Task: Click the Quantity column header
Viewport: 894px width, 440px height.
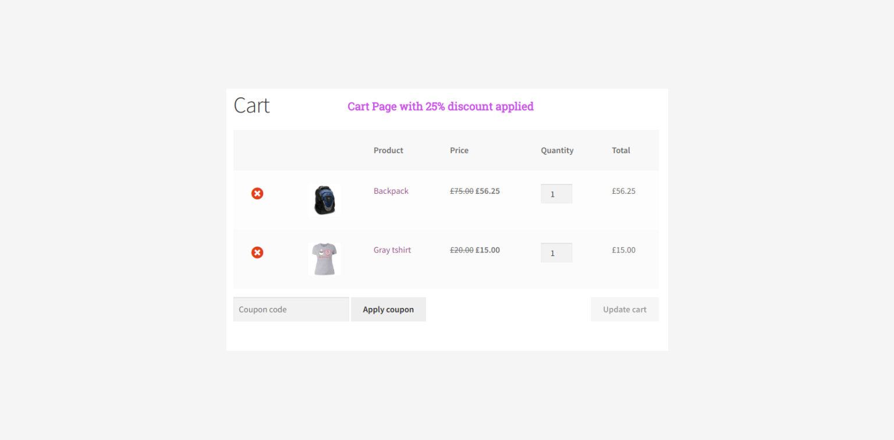Action: (x=556, y=150)
